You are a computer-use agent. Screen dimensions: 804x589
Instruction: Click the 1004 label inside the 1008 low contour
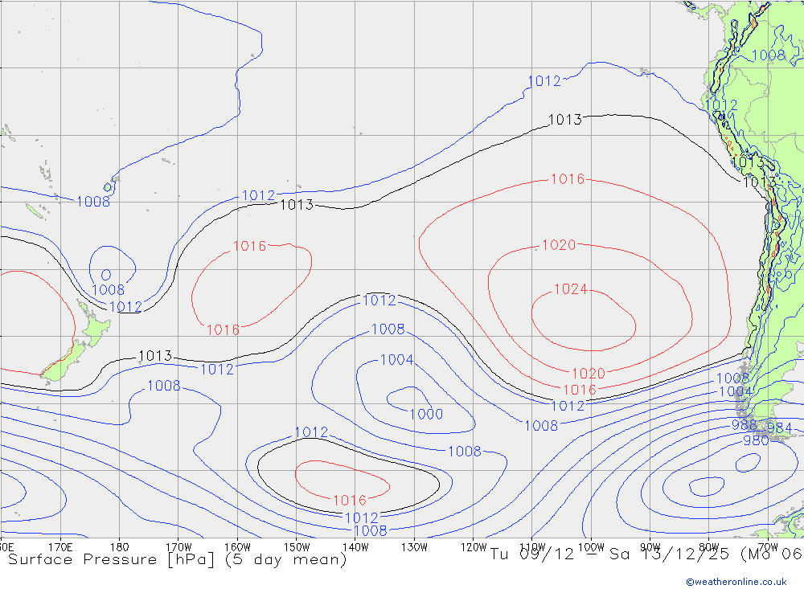[x=396, y=360]
